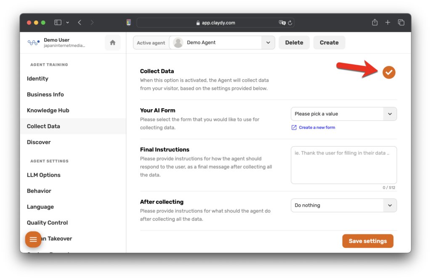Click the Create a new form link
The width and height of the screenshot is (431, 279).
click(317, 127)
